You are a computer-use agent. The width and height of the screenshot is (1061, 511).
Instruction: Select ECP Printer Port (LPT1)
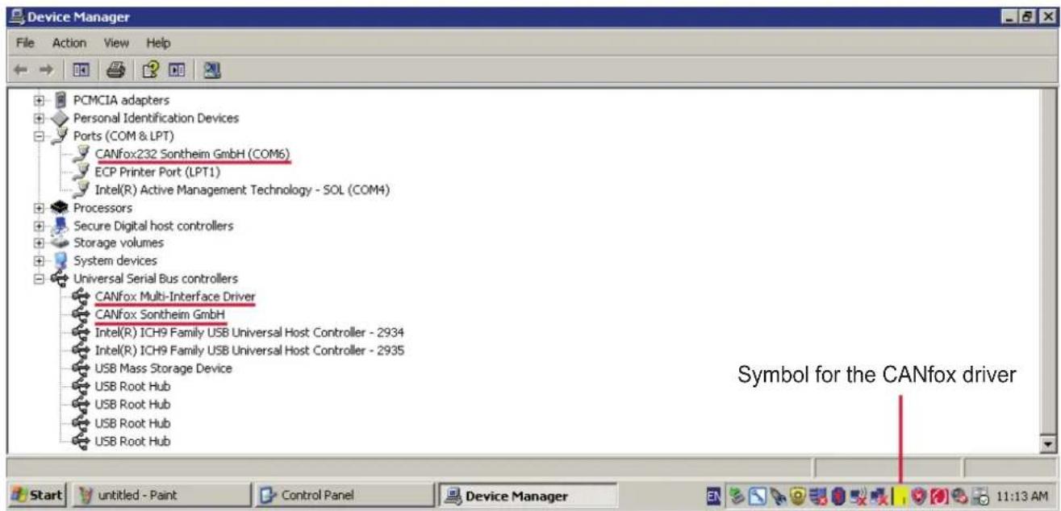point(157,172)
